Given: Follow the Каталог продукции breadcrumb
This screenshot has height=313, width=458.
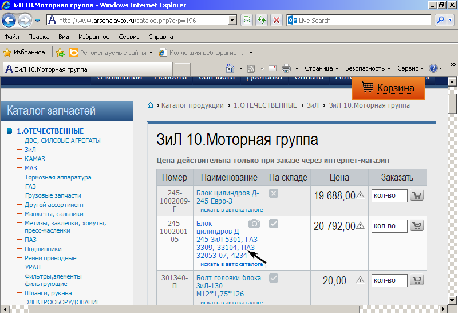Looking at the screenshot, I should click(x=192, y=105).
